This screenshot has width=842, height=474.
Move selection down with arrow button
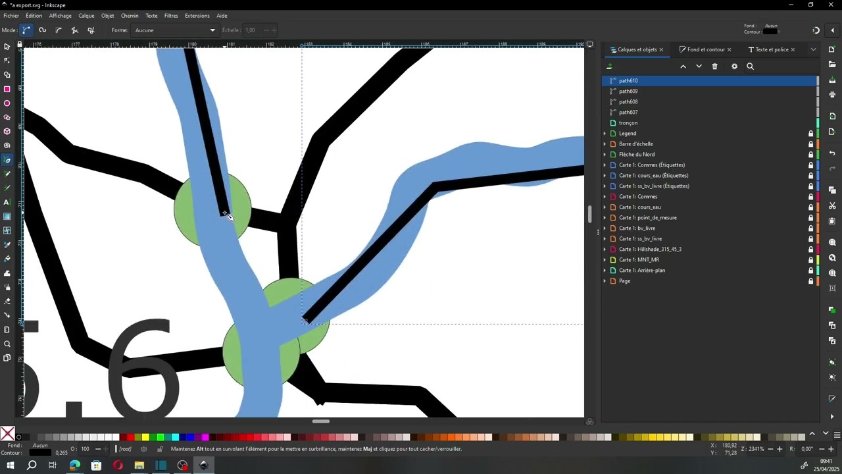click(699, 66)
